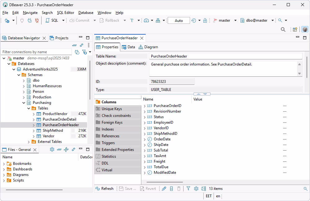
Task: Click Collapse All icon in Database Navigator
Action: 74,45
